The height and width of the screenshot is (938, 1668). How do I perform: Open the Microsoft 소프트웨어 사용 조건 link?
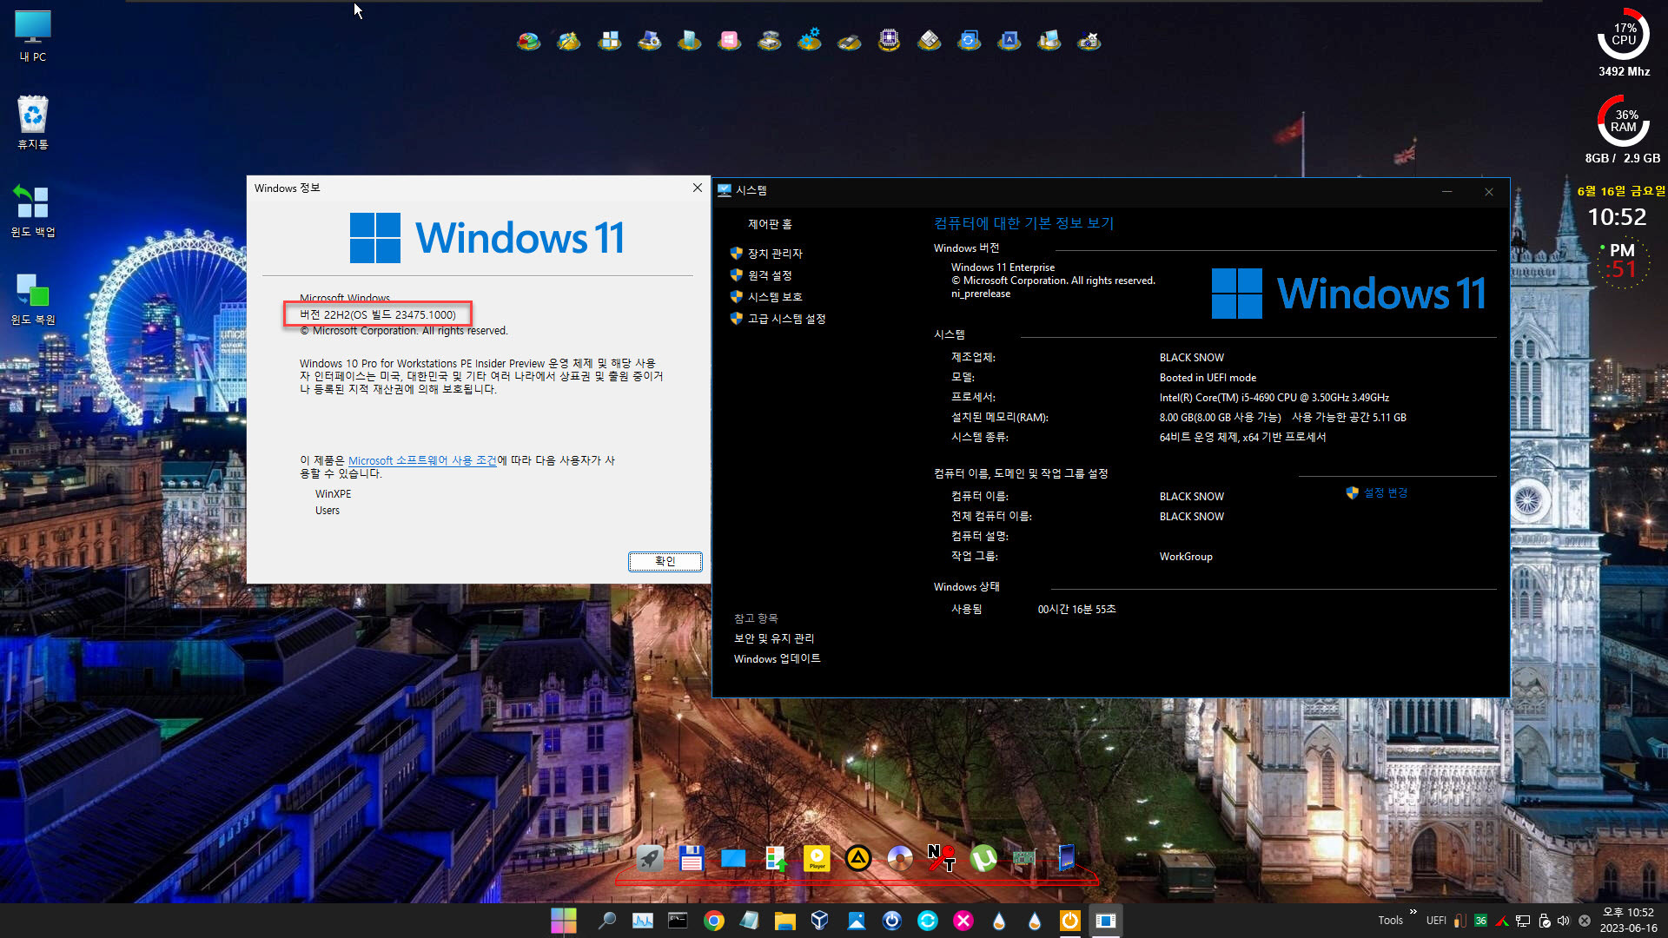[x=422, y=460]
